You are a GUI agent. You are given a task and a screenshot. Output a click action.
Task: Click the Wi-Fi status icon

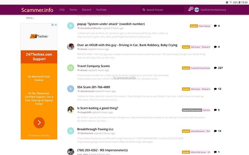(231, 2)
